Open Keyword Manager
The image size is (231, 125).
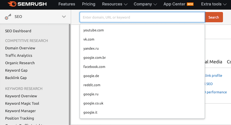[x=21, y=111]
